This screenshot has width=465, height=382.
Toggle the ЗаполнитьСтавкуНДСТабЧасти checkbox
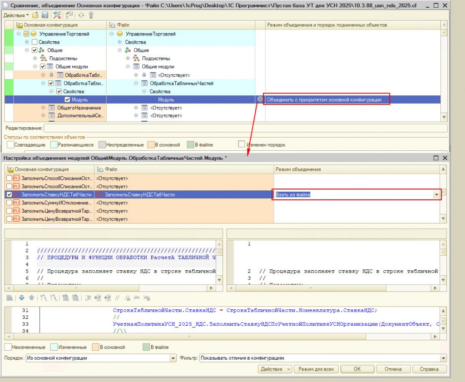[9, 194]
